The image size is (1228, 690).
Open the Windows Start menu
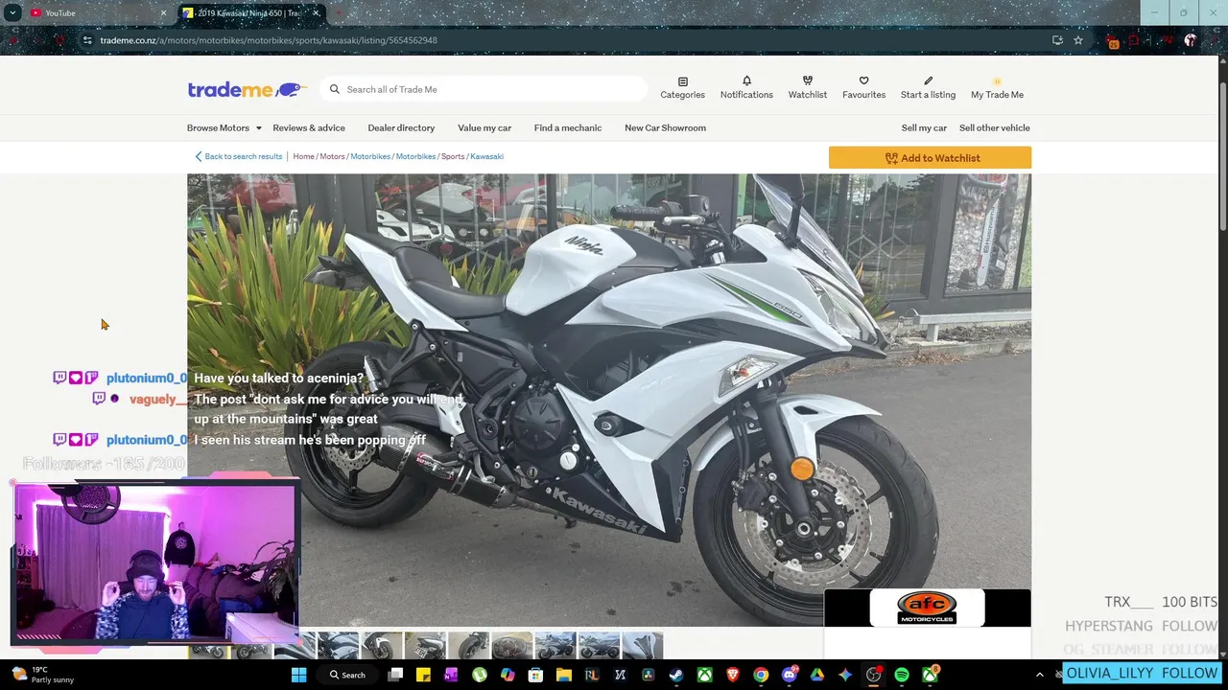point(298,675)
